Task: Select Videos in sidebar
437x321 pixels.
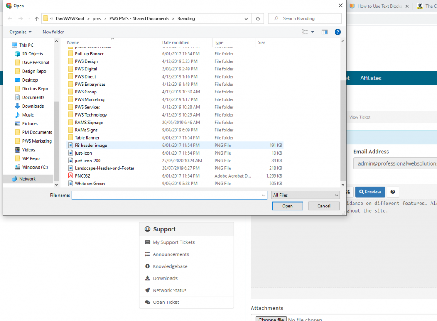Action: coord(29,150)
